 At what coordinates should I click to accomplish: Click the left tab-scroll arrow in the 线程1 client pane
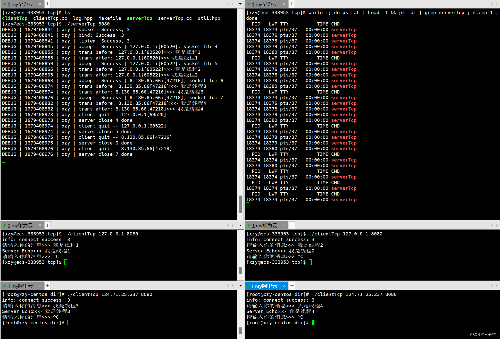click(228, 225)
